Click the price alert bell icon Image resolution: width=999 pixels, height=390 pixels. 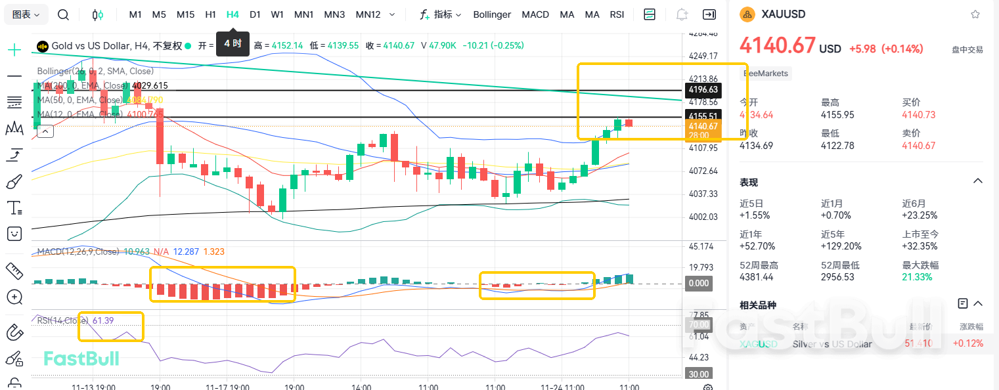(682, 14)
